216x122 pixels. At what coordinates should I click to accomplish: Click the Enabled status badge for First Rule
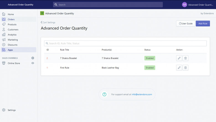click(x=150, y=68)
